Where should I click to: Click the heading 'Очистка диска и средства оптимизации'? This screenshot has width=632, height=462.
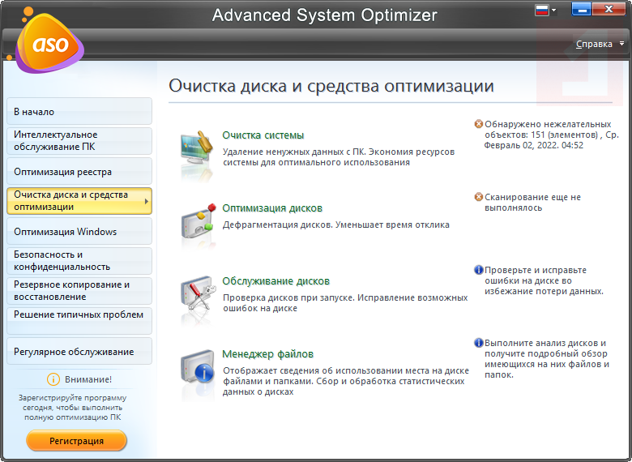(x=331, y=86)
